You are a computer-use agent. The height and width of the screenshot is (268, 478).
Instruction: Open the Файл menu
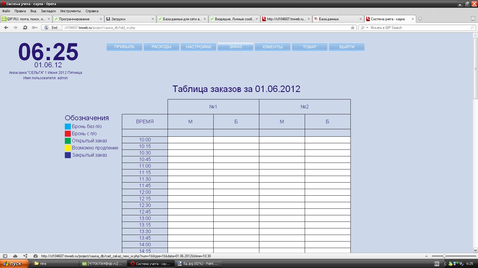6,11
